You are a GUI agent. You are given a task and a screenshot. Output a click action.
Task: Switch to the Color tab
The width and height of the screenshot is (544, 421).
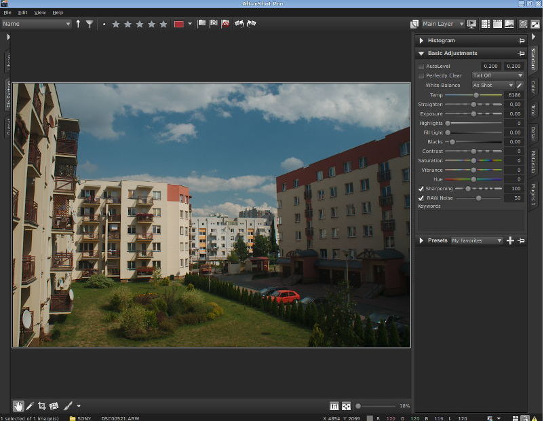(534, 88)
